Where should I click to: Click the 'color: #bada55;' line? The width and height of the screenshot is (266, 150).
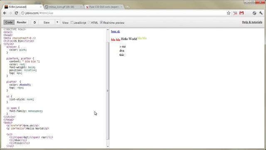[x=20, y=85]
